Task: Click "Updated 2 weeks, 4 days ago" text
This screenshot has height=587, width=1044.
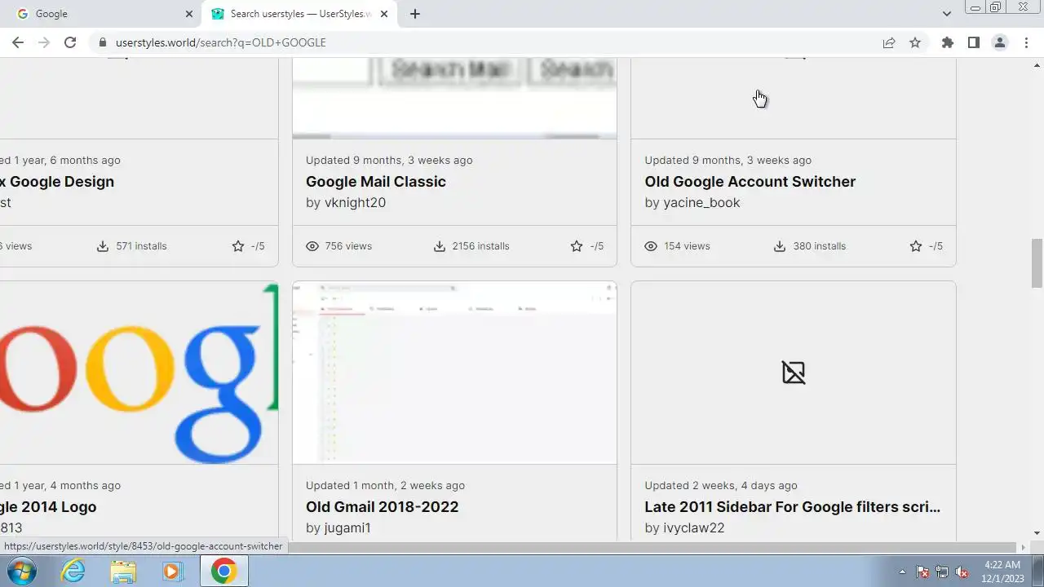Action: [720, 485]
